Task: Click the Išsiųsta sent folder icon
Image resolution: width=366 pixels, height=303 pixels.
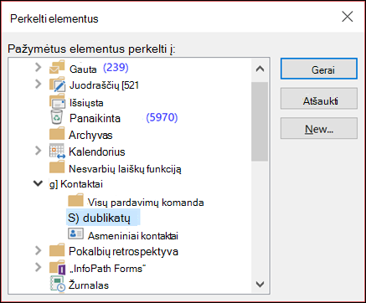Action: (57, 101)
